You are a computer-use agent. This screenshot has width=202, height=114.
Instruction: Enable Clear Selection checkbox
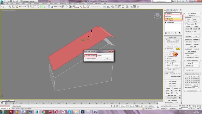[185, 71]
